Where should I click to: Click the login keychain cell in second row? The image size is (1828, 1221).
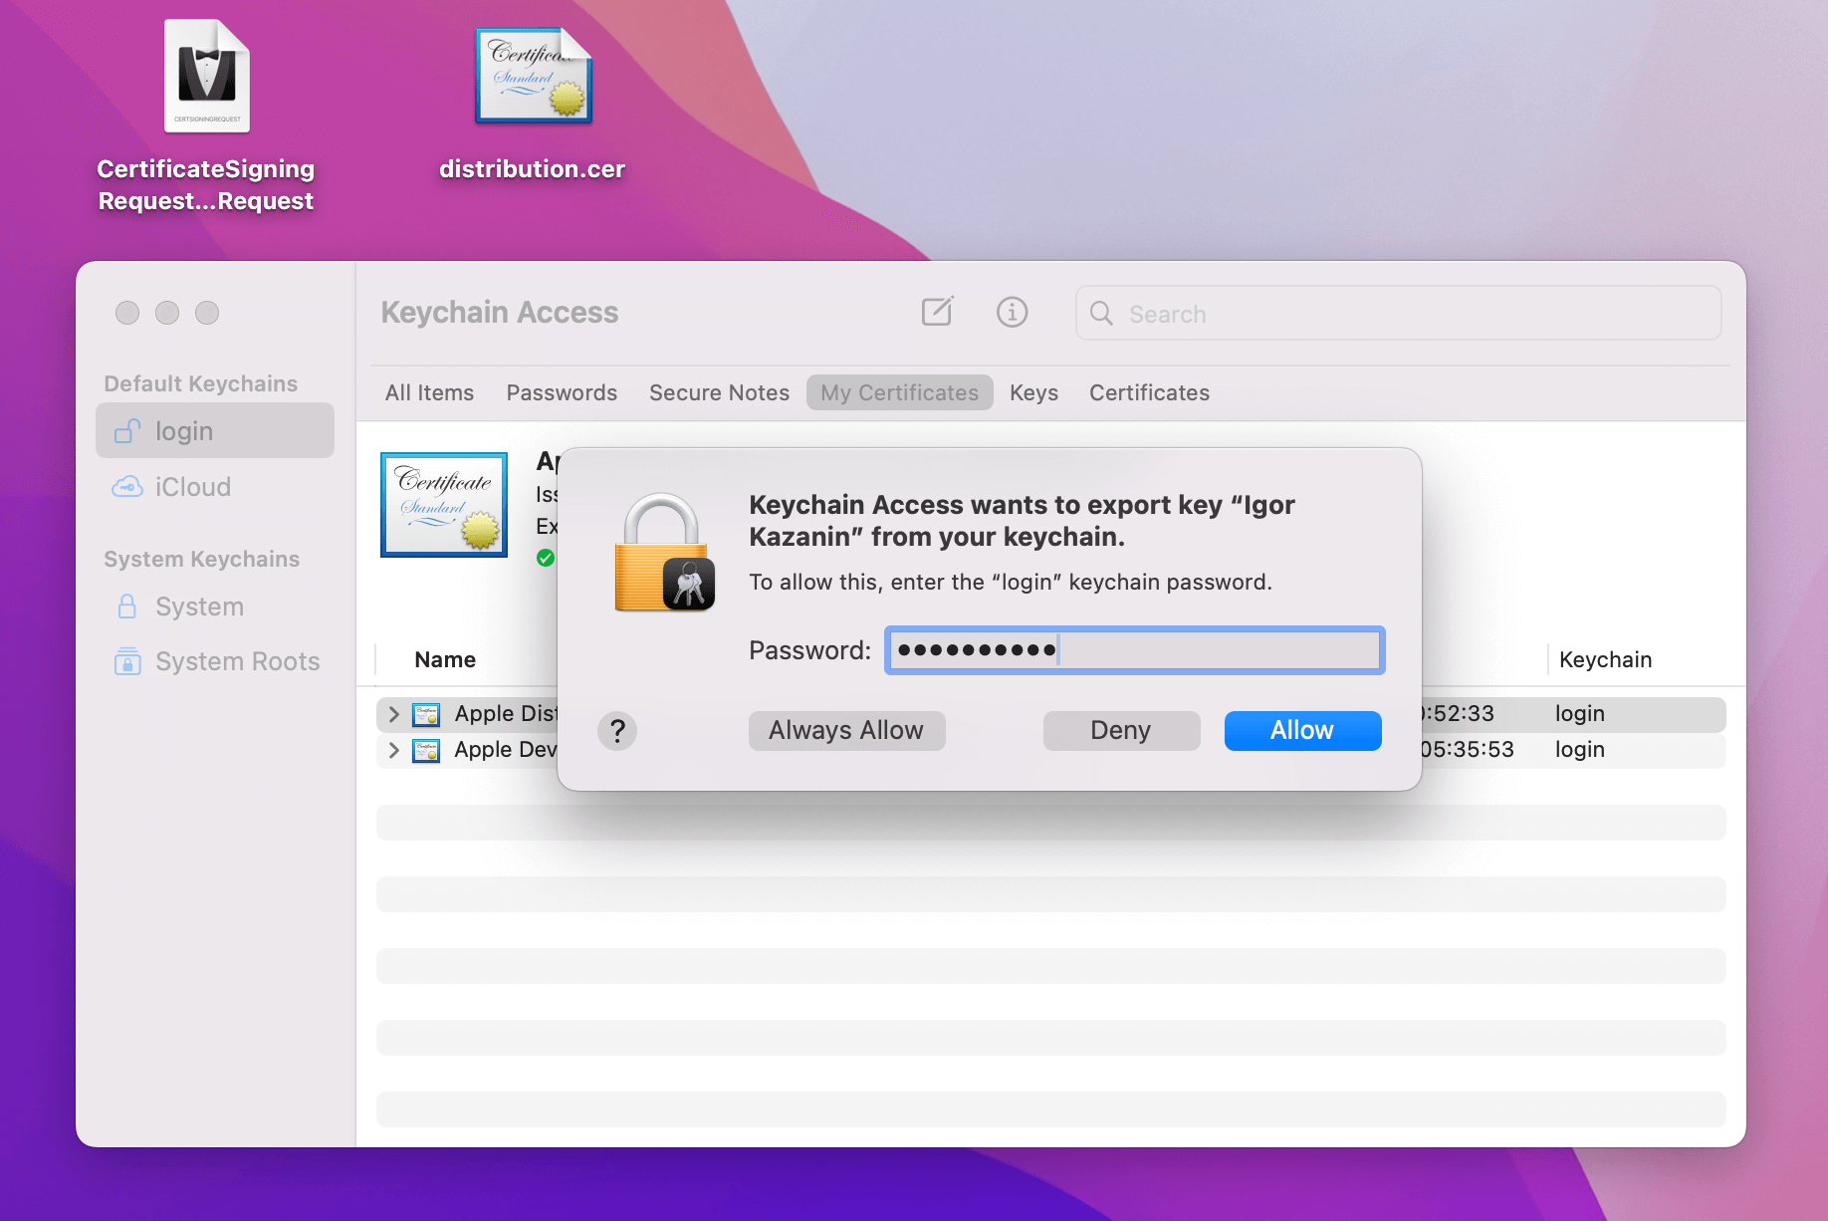click(1580, 750)
